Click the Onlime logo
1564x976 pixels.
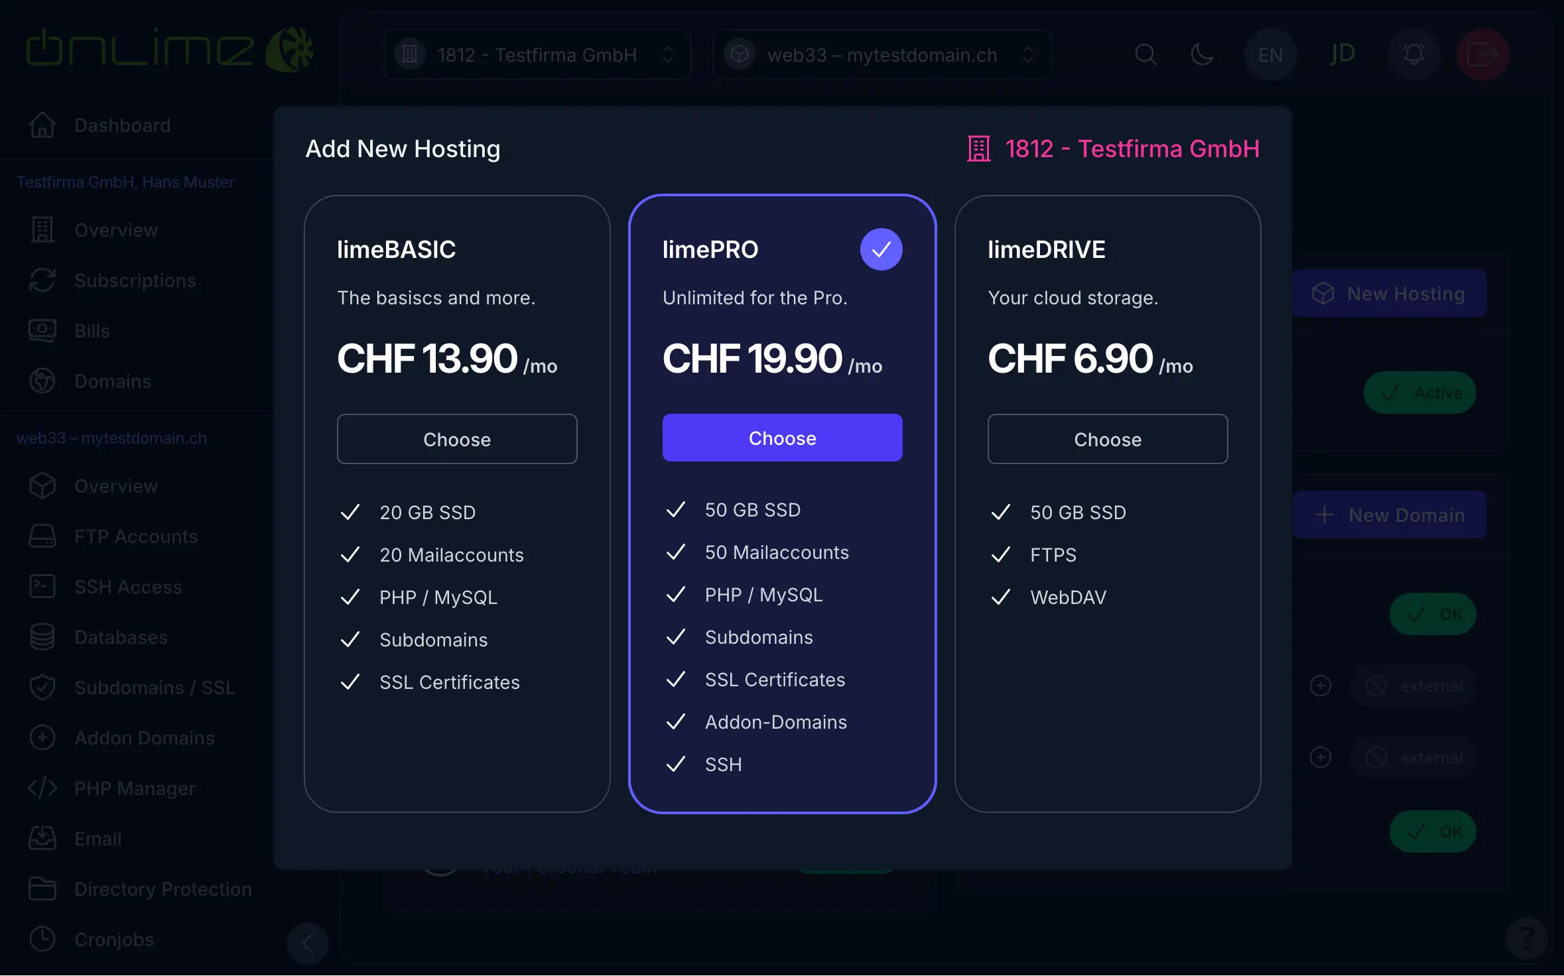click(169, 50)
